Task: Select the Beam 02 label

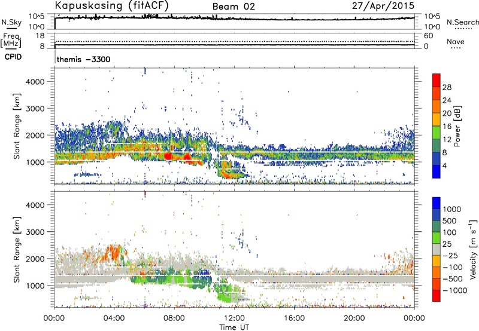Action: (234, 7)
